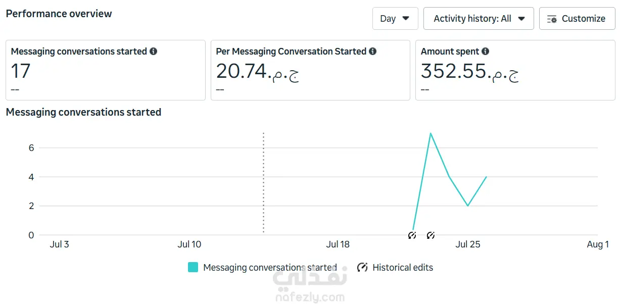Expand the Activity history: All dropdown
This screenshot has width=620, height=304.
coord(479,19)
